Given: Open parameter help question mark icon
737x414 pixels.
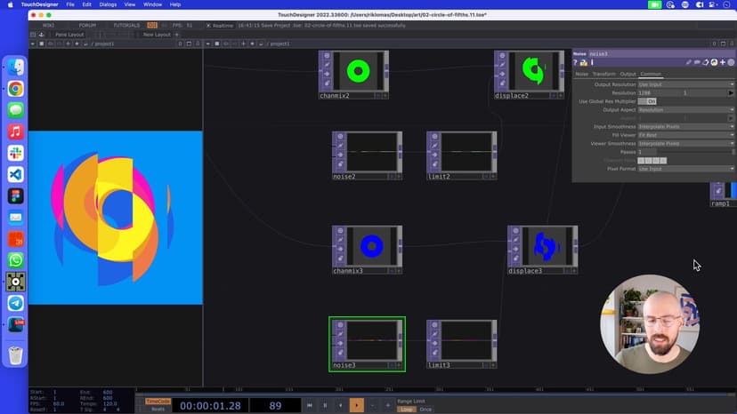Looking at the screenshot, I should pyautogui.click(x=575, y=62).
